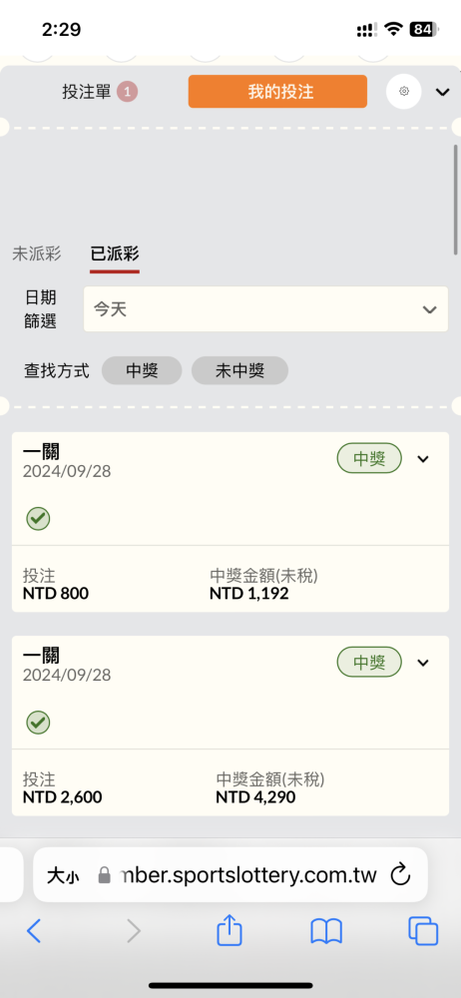This screenshot has width=461, height=998.
Task: Filter by 中獎 winning bets
Action: click(x=142, y=370)
